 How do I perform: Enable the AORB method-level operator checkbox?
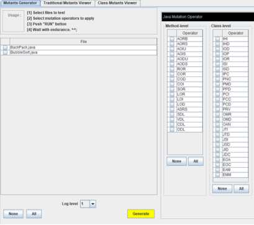click(x=172, y=39)
